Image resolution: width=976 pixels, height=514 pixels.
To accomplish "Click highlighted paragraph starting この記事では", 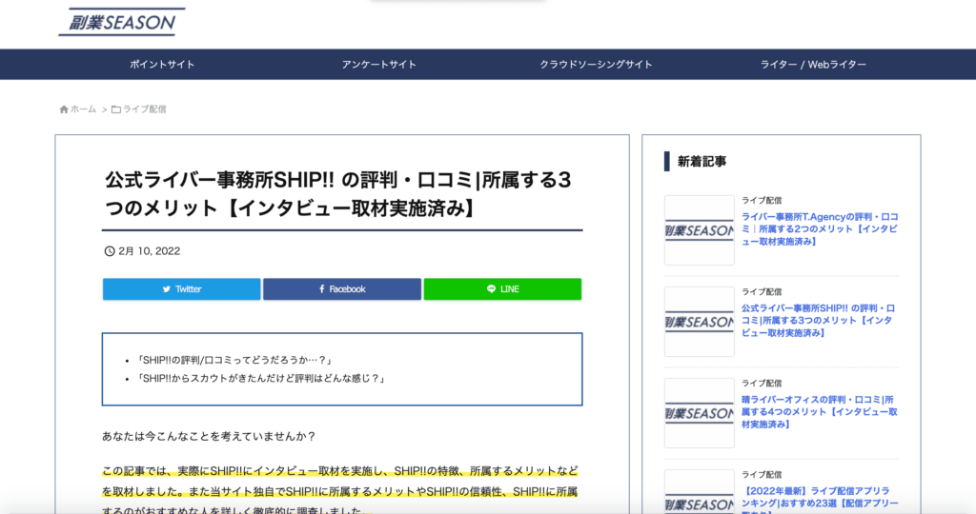I will coord(340,491).
